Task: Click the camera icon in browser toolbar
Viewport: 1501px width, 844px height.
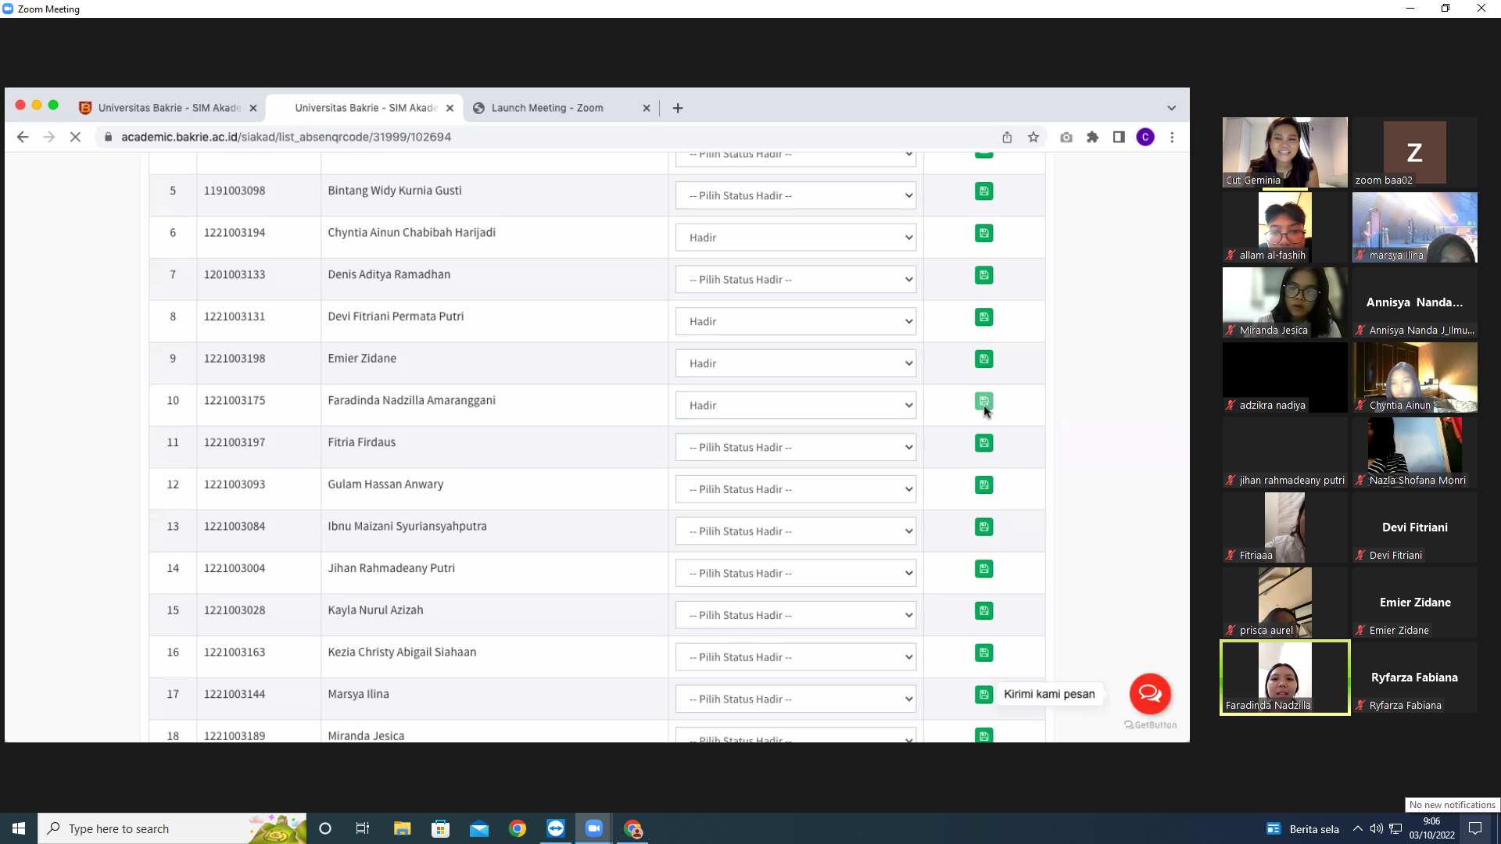Action: coord(1066,138)
